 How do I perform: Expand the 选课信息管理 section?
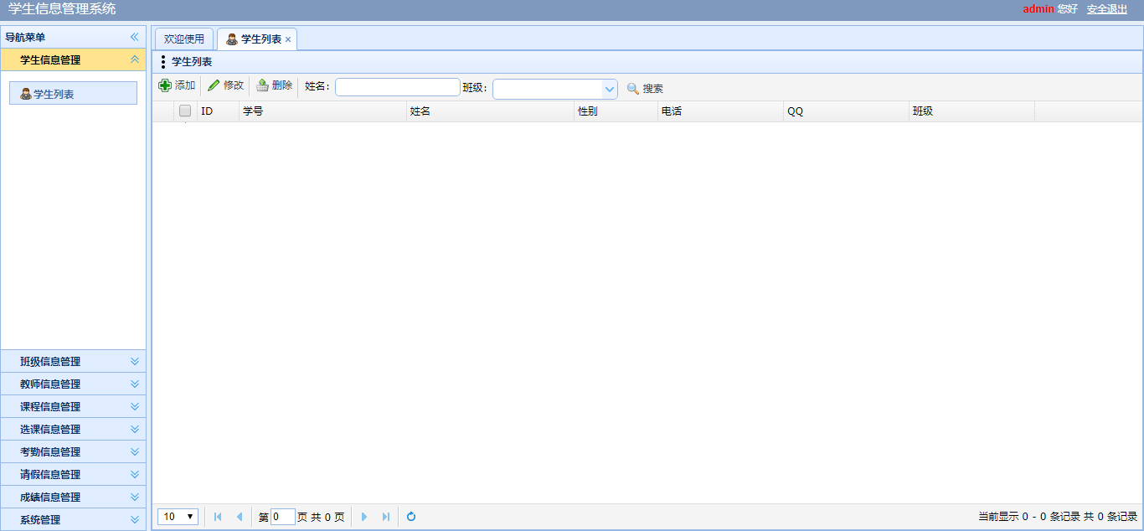73,429
